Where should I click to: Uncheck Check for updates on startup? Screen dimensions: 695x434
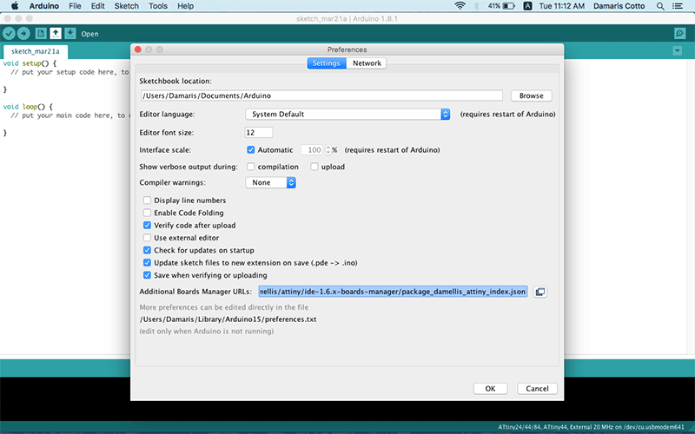147,250
